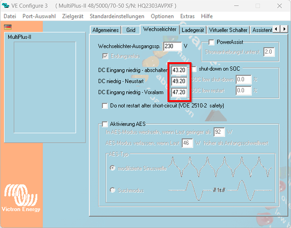291x228 pixels.
Task: Switch to the Allgemeines tab
Action: (x=105, y=30)
